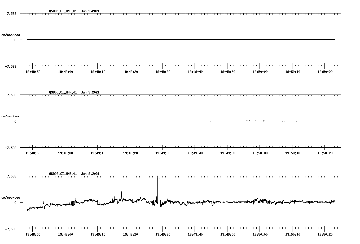Select the 7.538 upper limit on HNZ plot

[11, 176]
